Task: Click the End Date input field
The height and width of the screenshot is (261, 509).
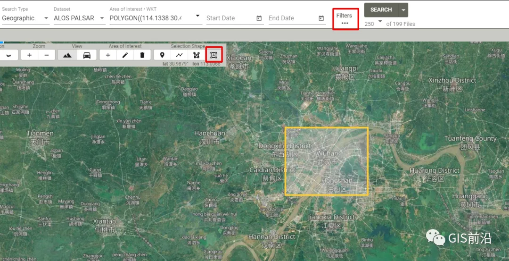Action: tap(293, 18)
